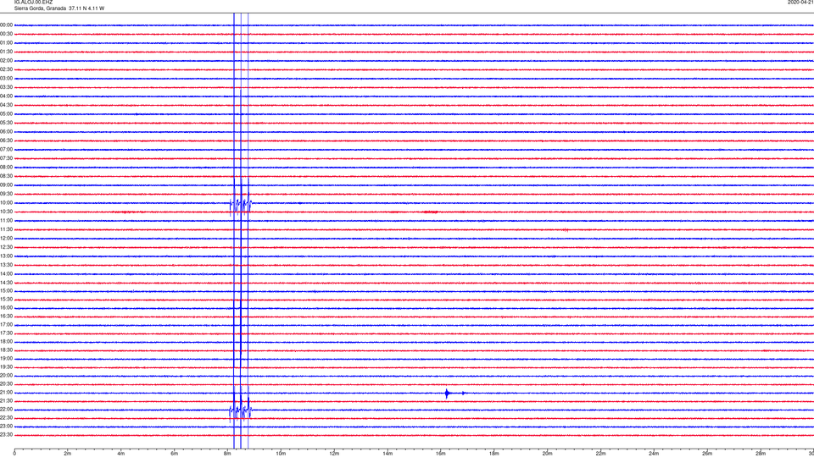The width and height of the screenshot is (814, 457).
Task: Select the 23:00 trace time label
Action: [6, 427]
